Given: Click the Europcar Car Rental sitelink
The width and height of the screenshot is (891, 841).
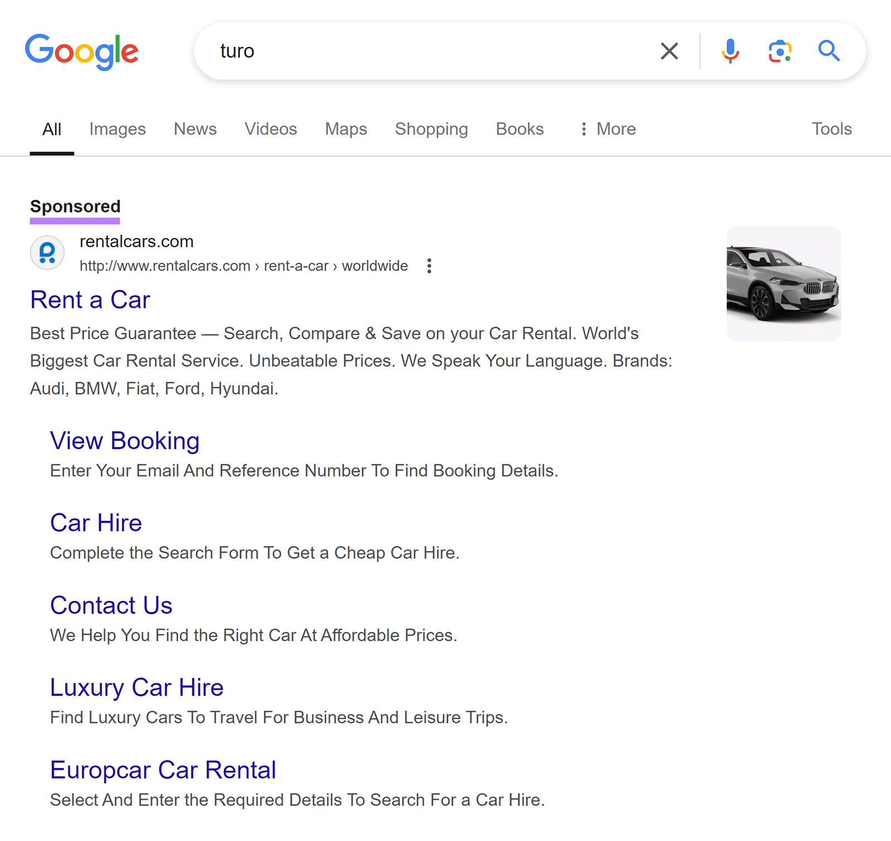Looking at the screenshot, I should point(163,769).
